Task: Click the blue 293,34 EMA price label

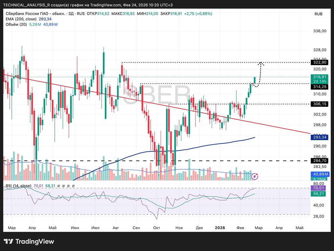Action: pyautogui.click(x=320, y=137)
